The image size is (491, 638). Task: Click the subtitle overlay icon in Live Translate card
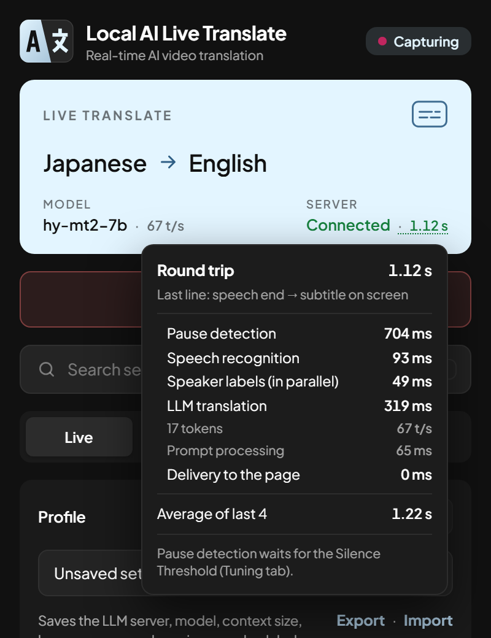coord(430,114)
